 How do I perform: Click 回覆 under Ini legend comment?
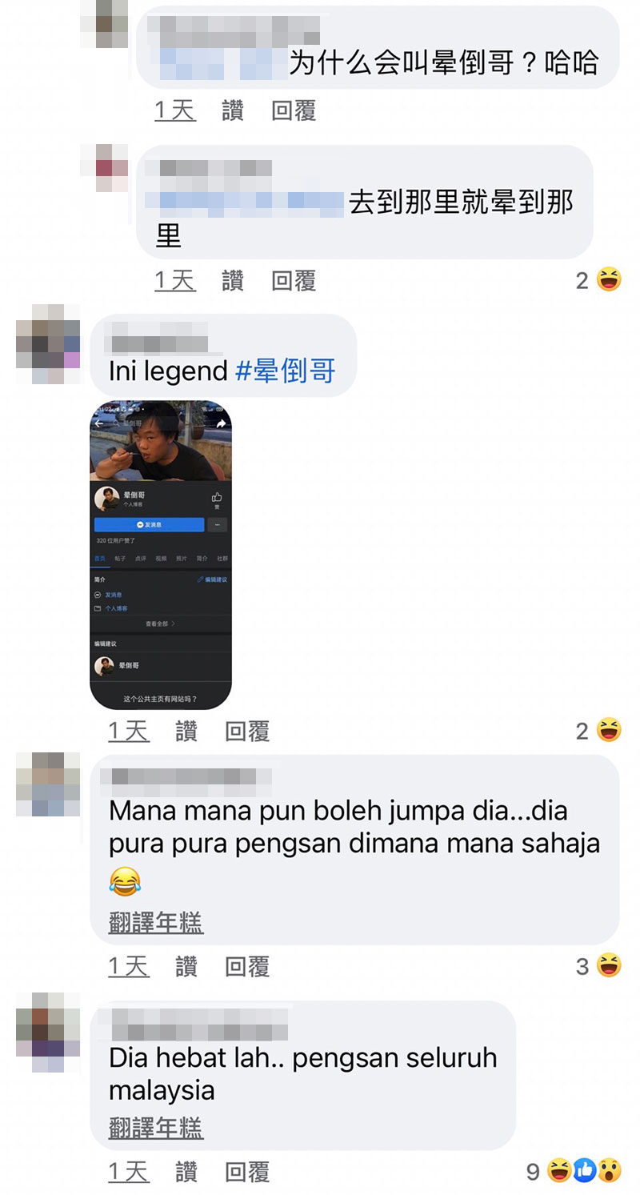pos(247,730)
